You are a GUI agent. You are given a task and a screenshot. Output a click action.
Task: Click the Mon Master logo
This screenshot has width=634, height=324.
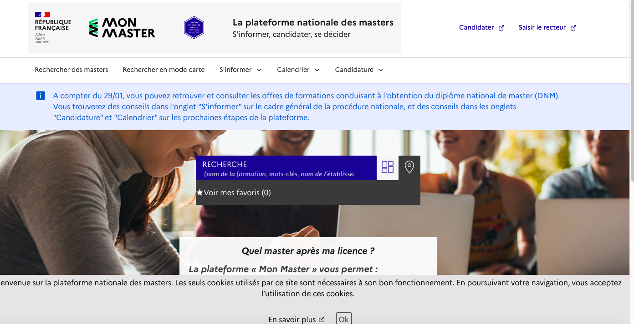click(122, 28)
